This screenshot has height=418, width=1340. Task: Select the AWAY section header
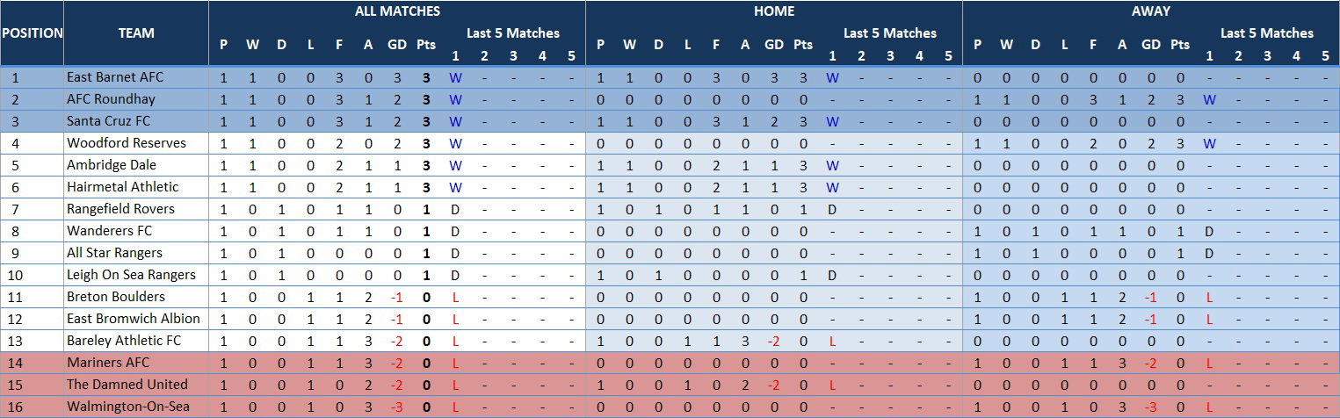(1151, 11)
